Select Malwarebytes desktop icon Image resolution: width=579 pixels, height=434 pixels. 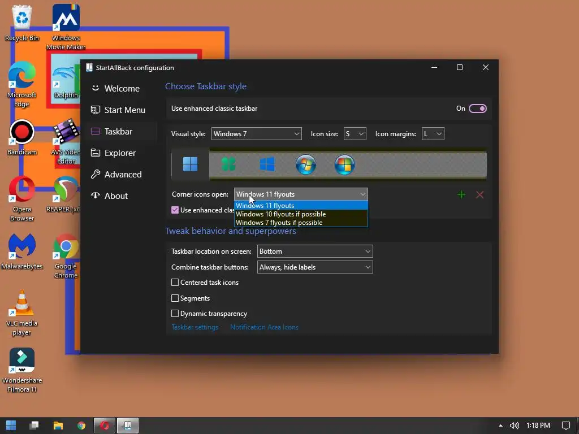click(x=22, y=251)
